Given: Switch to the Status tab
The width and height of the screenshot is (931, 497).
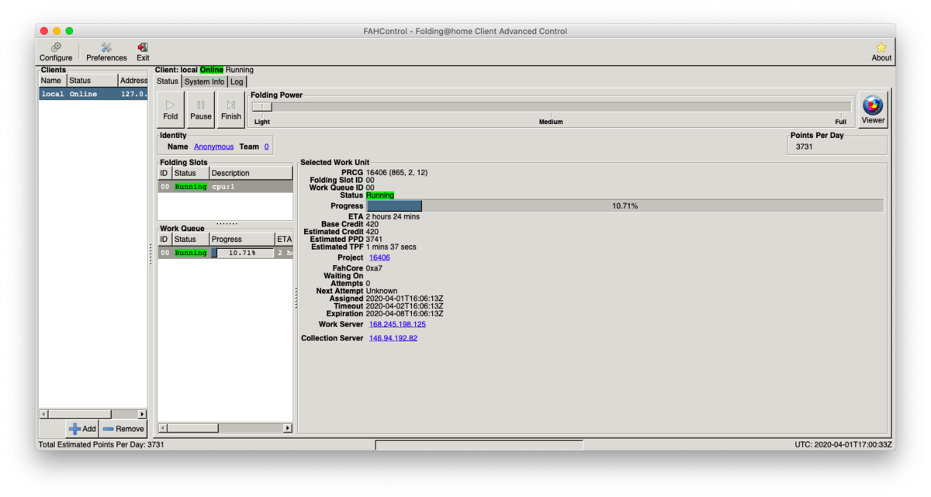Looking at the screenshot, I should click(168, 81).
